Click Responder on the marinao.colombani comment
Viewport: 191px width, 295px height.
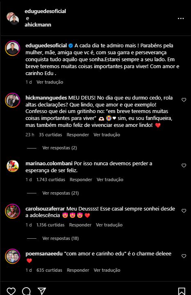pos(81,180)
